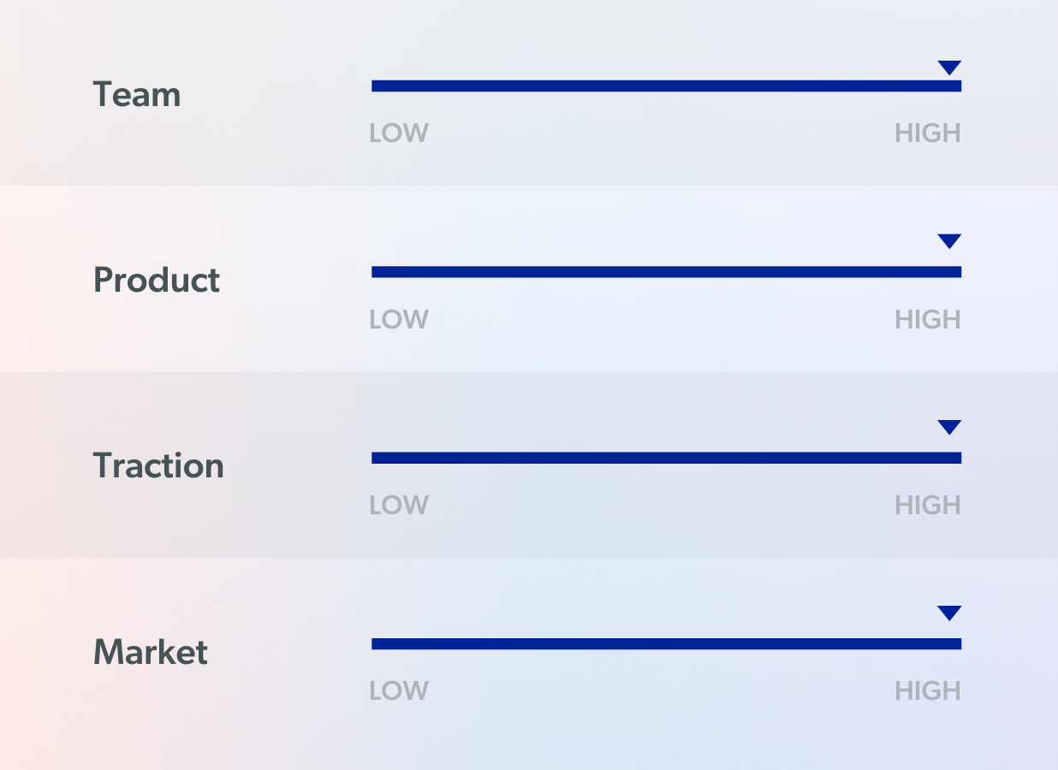Click the triangle marker on Traction rating
This screenshot has width=1058, height=770.
[949, 427]
